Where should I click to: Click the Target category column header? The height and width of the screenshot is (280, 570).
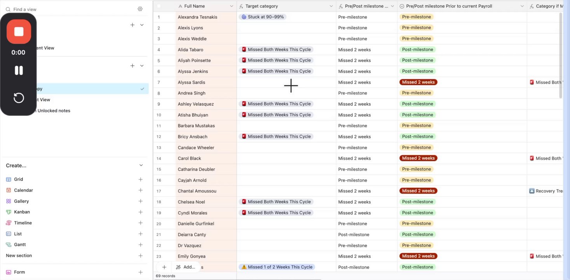286,6
